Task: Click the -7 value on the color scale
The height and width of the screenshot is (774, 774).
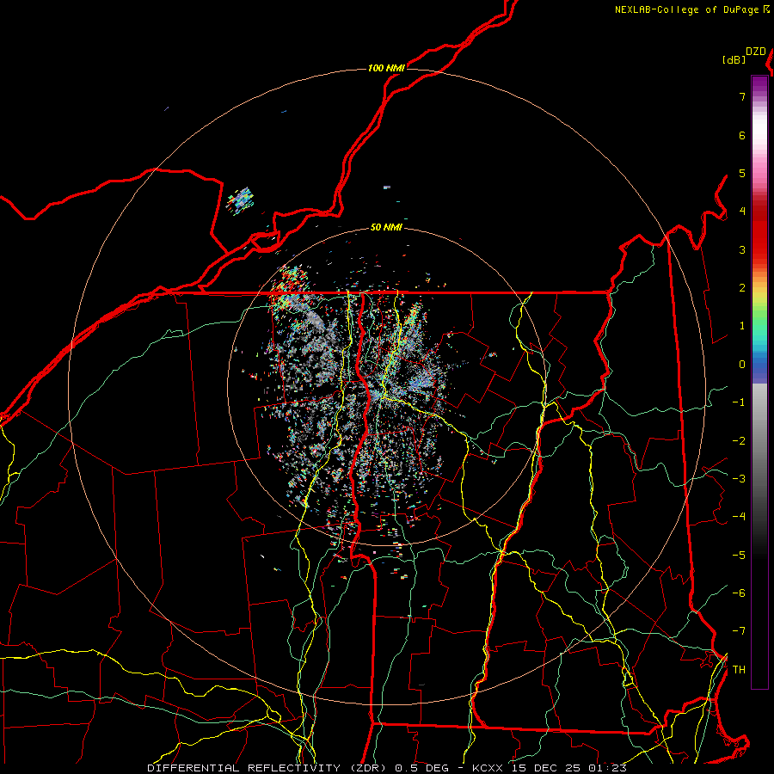Action: click(x=739, y=631)
